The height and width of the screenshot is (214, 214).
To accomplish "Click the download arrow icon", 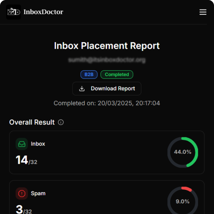I will pyautogui.click(x=82, y=88).
